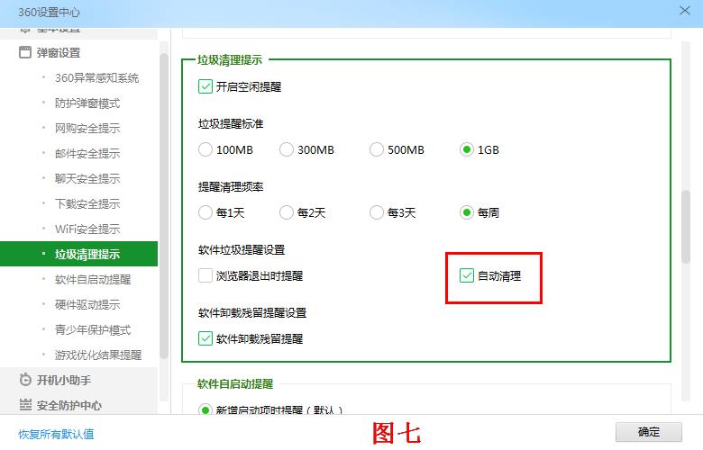Select the 100MB radio option
The width and height of the screenshot is (703, 450).
(x=205, y=149)
